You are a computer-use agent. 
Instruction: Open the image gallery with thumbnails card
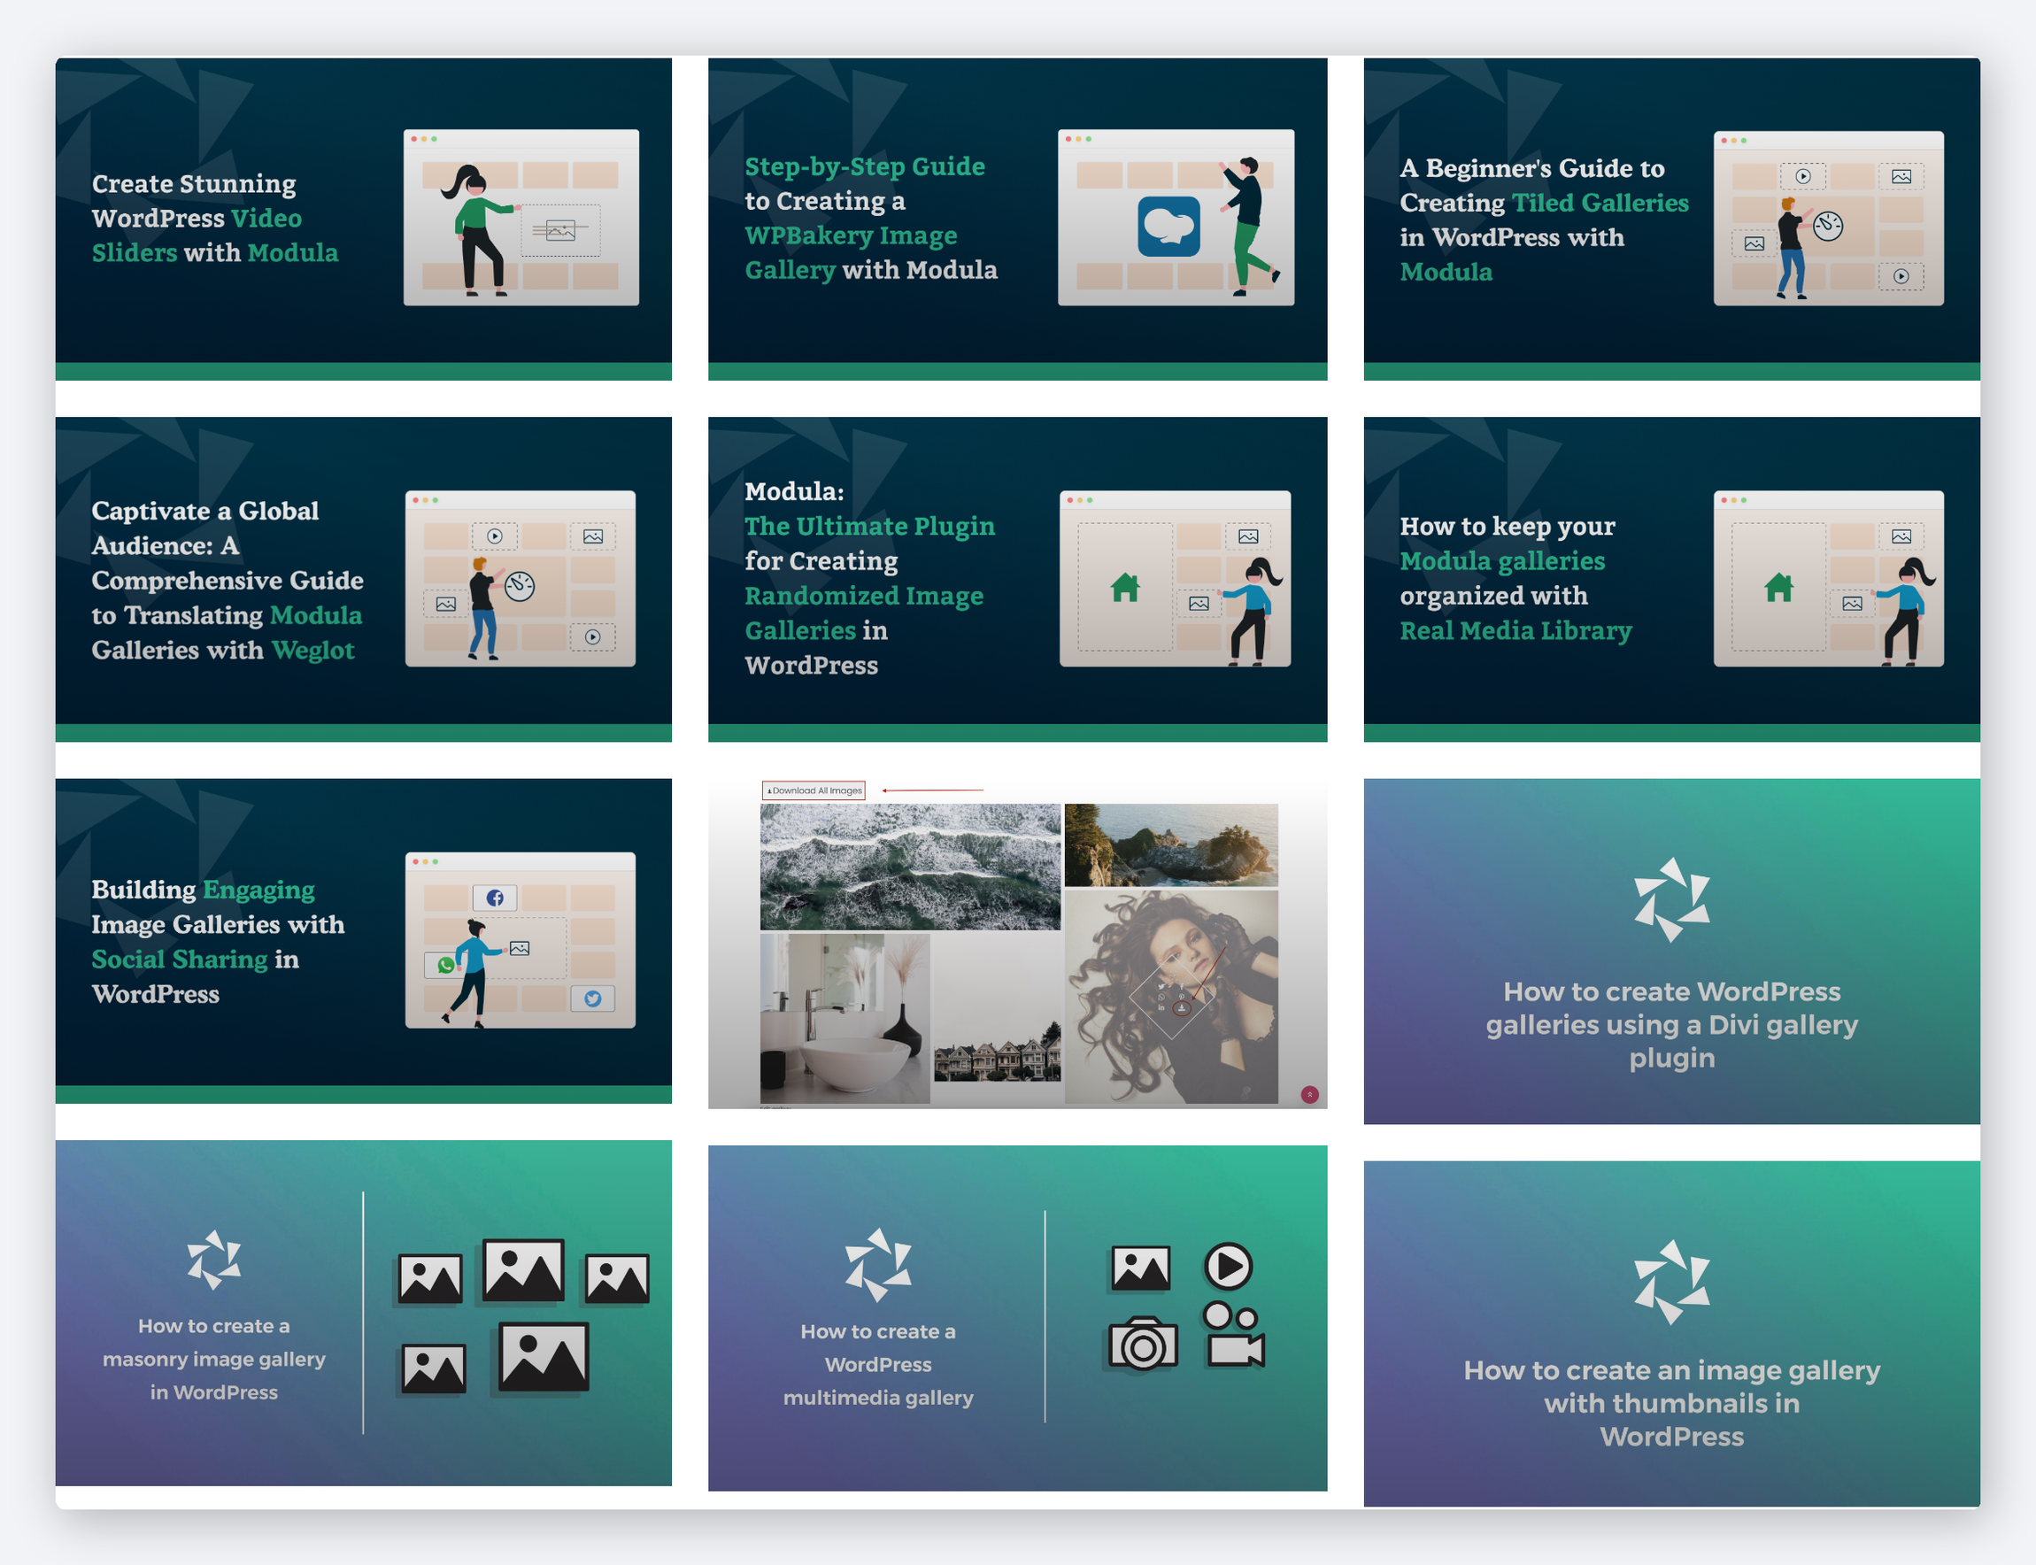click(x=1672, y=1333)
